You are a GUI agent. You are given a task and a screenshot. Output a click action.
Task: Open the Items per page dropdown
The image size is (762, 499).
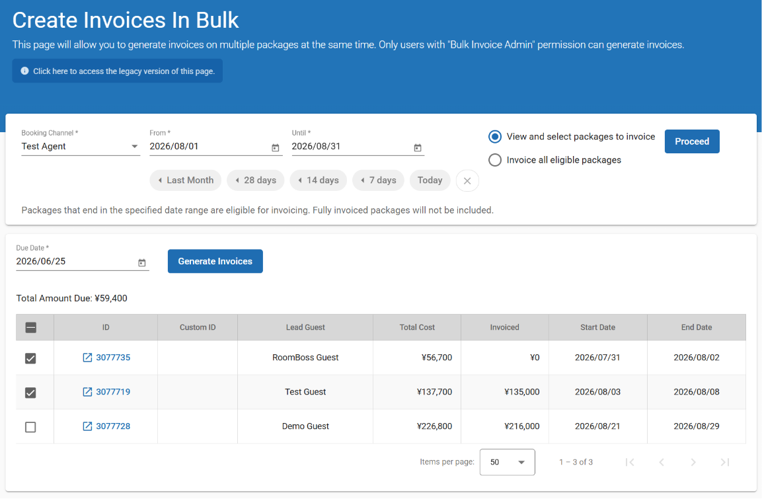pos(507,462)
